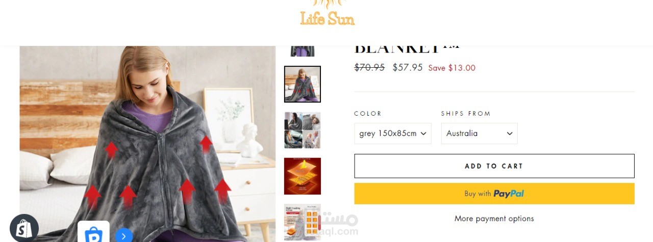Image resolution: width=653 pixels, height=242 pixels.
Task: Select the four-photo collage thumbnail
Action: tap(303, 130)
